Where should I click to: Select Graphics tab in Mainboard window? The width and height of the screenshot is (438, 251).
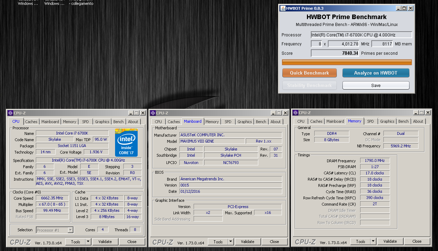pyautogui.click(x=244, y=122)
